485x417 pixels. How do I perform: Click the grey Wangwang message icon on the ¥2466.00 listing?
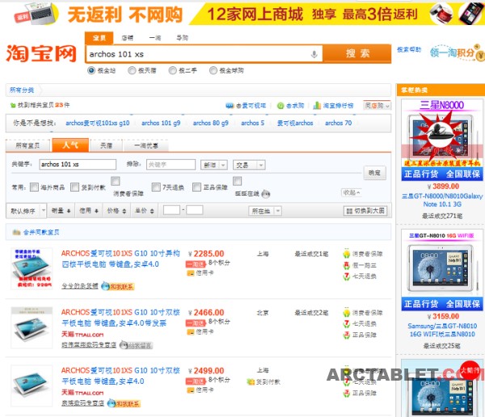[136, 345]
